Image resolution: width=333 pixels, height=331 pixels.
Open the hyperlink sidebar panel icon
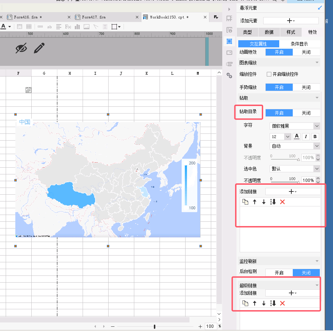click(229, 75)
